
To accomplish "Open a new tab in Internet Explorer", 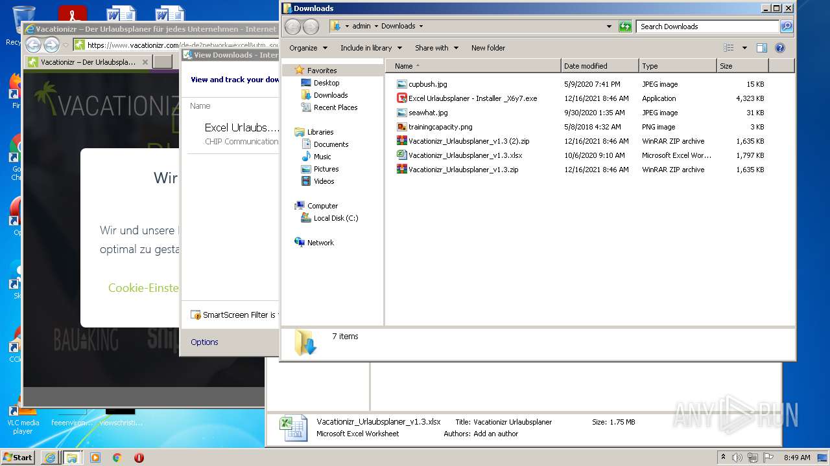I will [x=162, y=62].
